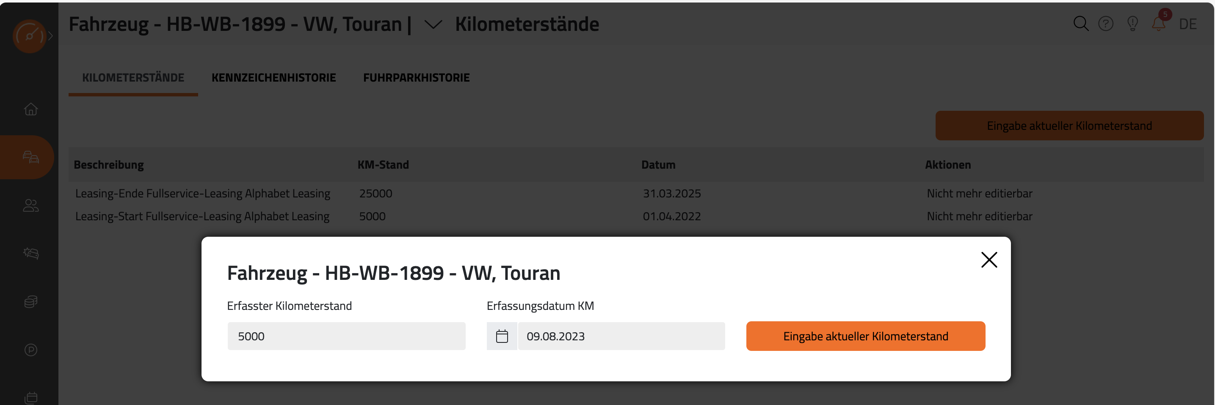
Task: Open the home icon in sidebar
Action: [30, 109]
